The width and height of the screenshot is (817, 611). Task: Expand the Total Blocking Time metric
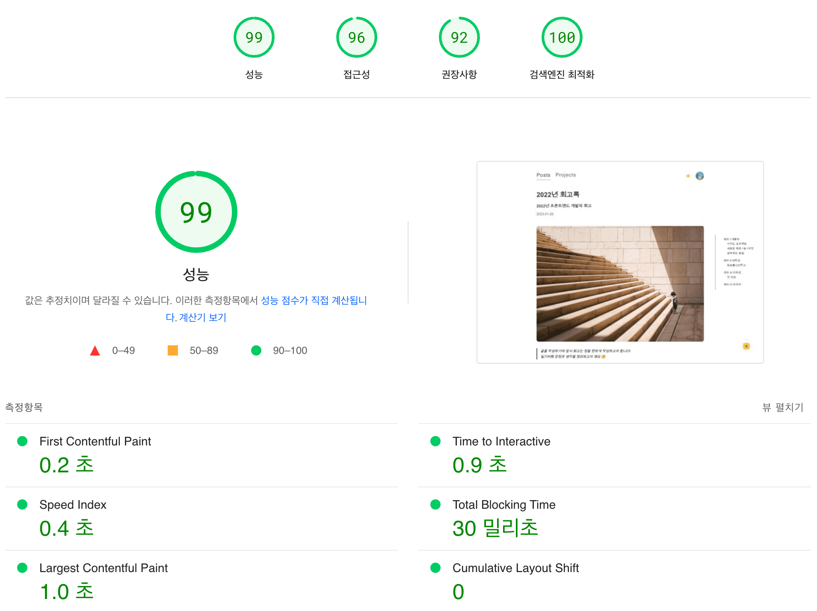[x=615, y=519]
